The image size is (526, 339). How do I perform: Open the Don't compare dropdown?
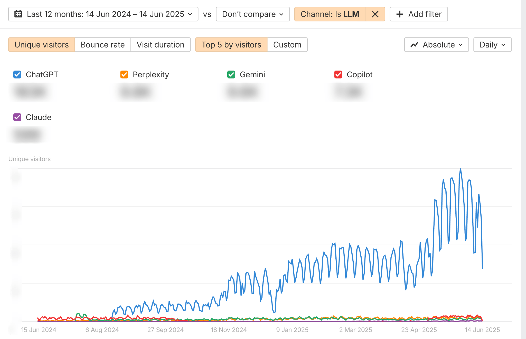(x=252, y=14)
